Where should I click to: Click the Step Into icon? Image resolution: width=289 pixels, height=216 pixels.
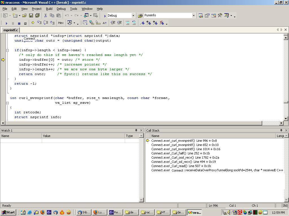[39, 23]
